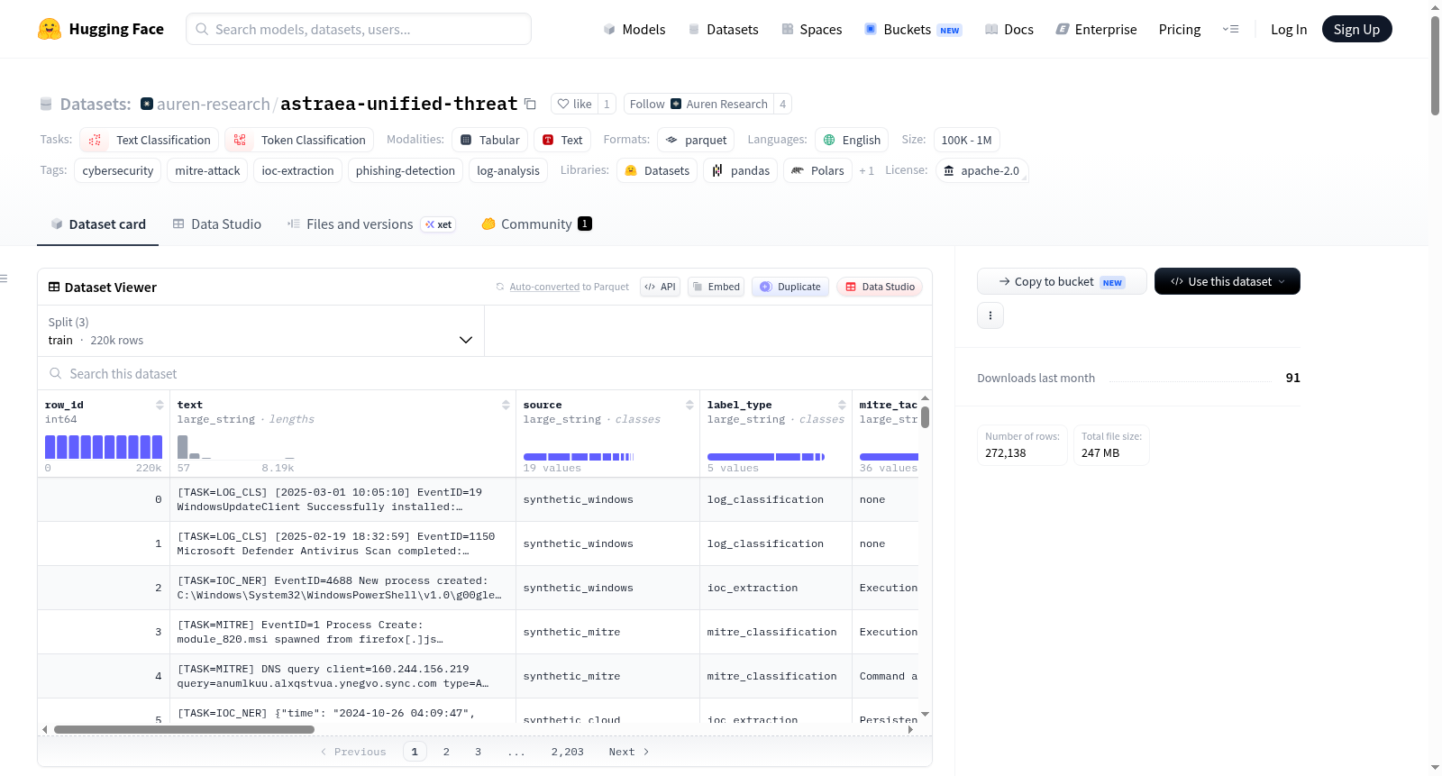Expand the Use this dataset dropdown
This screenshot has height=776, width=1442.
coord(1228,281)
